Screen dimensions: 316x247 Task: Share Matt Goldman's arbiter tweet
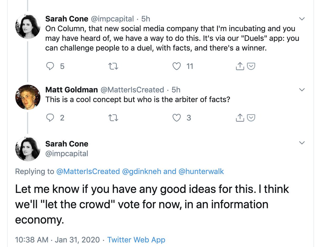pos(239,118)
